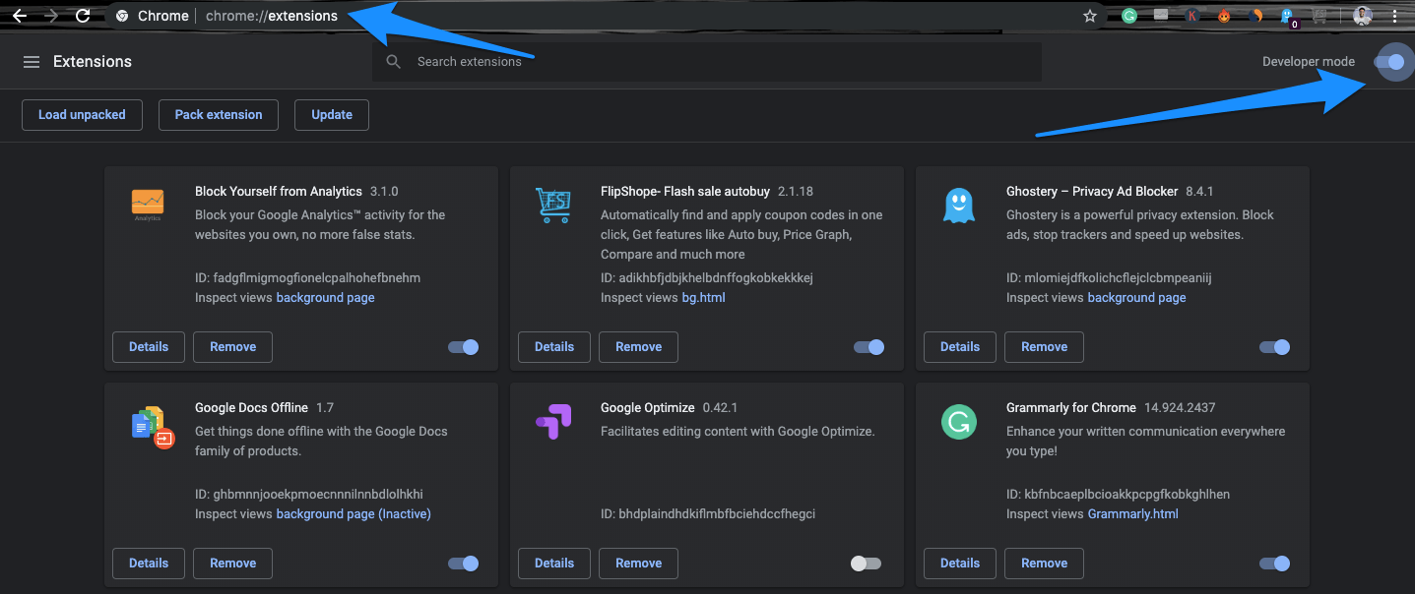Click the Update button

(x=332, y=115)
